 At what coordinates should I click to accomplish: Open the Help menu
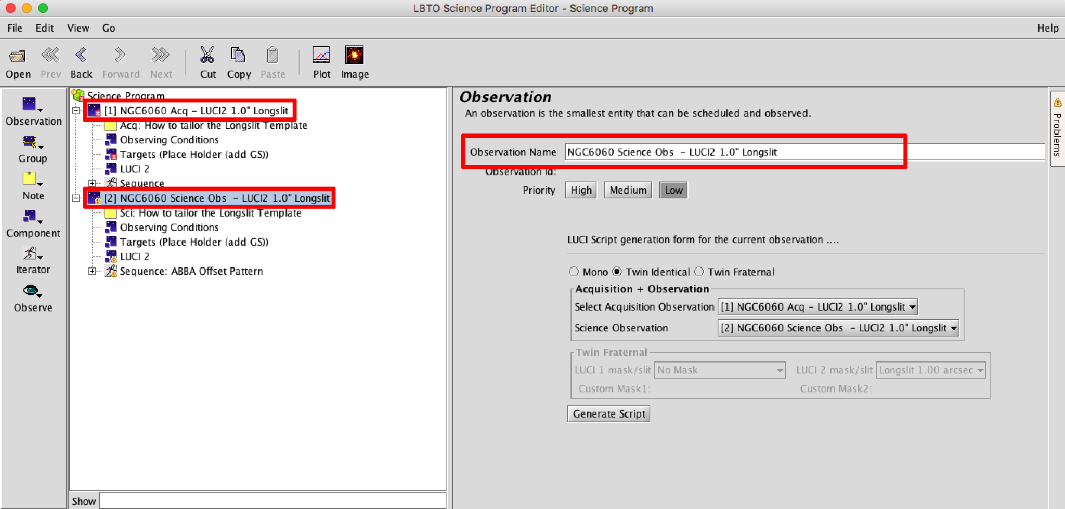(1047, 28)
